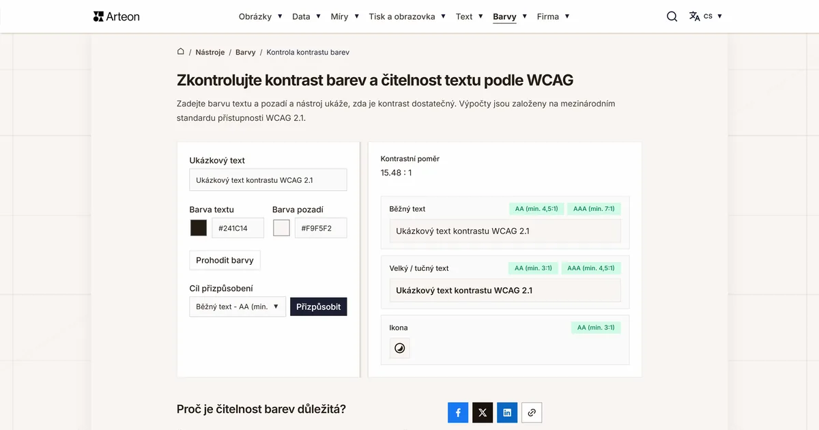
Task: Expand the Firma menu
Action: click(554, 16)
